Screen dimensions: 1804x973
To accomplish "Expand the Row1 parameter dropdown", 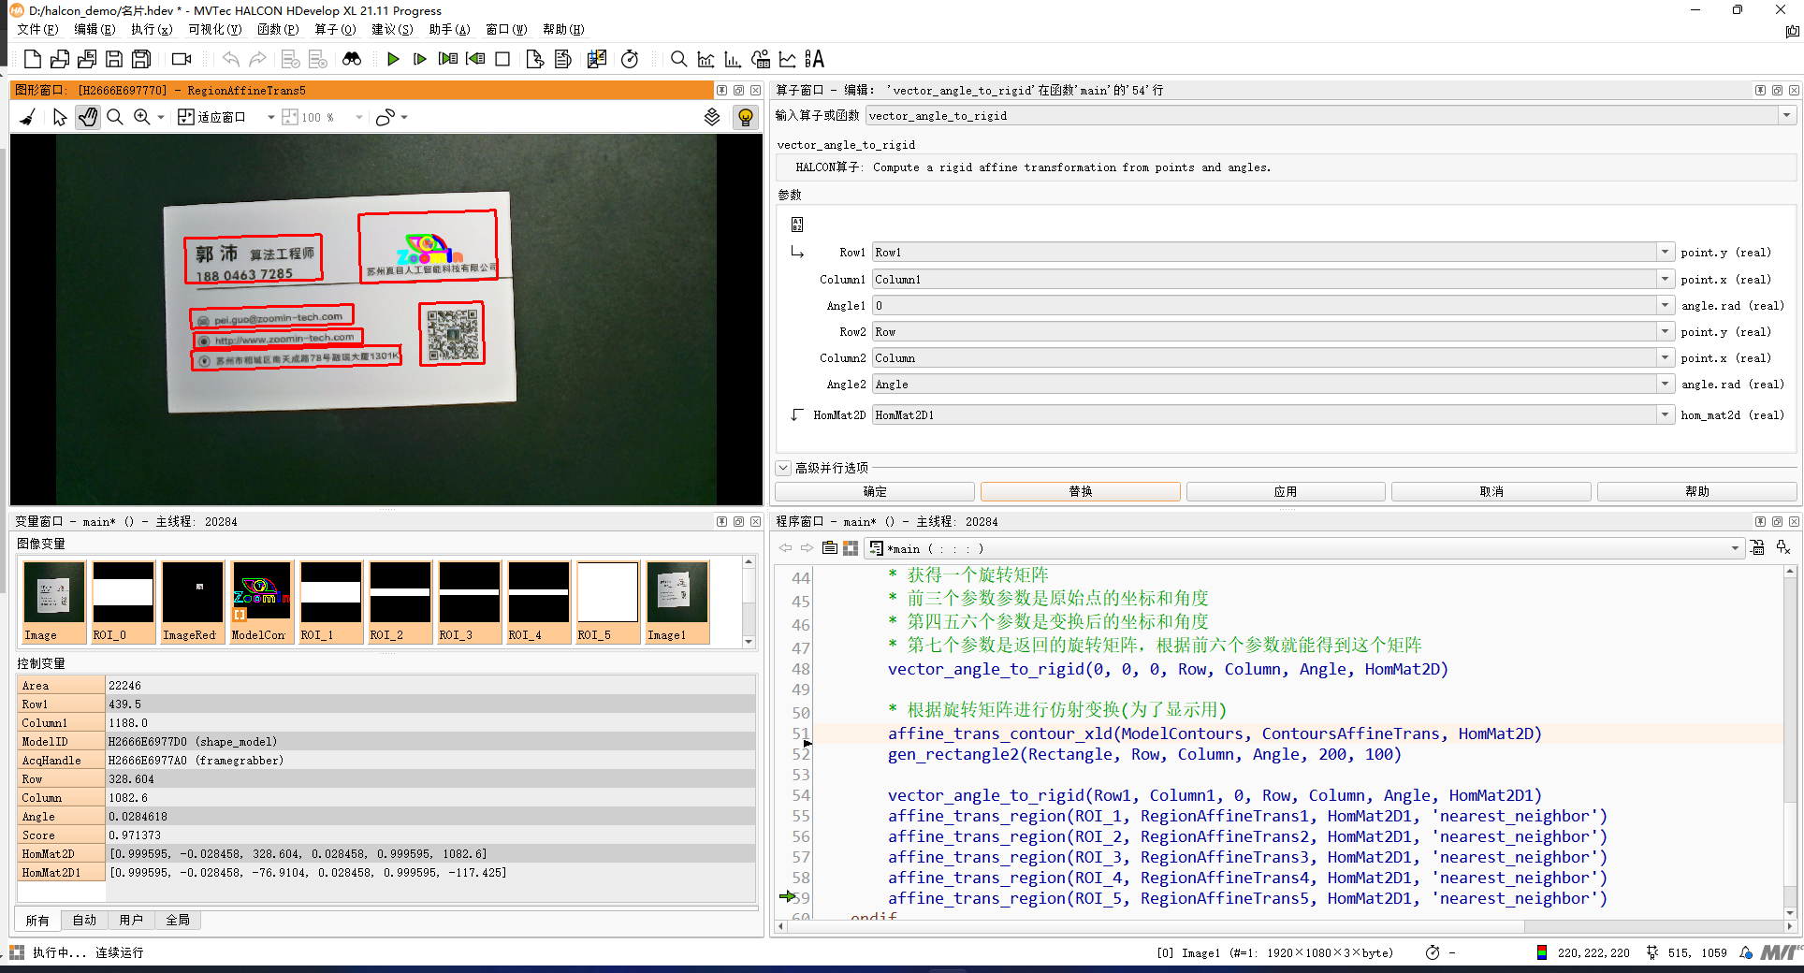I will point(1665,253).
